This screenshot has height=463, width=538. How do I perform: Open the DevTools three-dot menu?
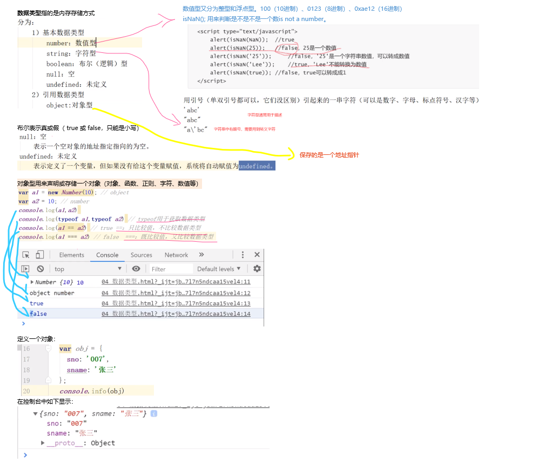(243, 255)
